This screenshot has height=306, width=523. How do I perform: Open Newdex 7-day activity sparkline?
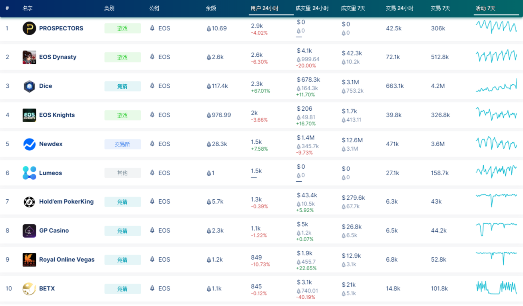coord(496,143)
